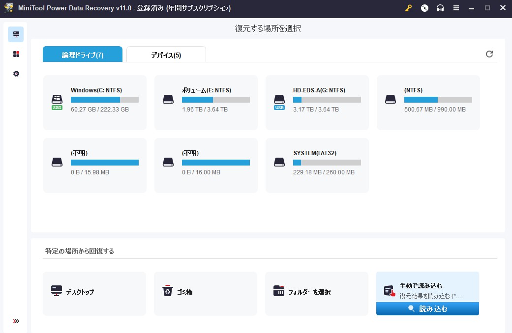Image resolution: width=512 pixels, height=333 pixels.
Task: Select the This PC sidebar icon
Action: 16,34
